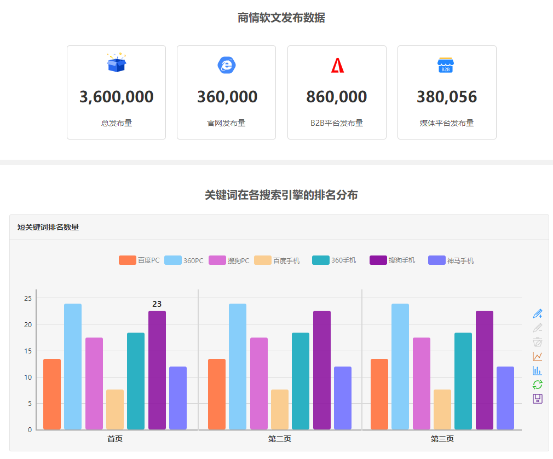Click the pink 搜狗PC bar in 第二页 group

[259, 384]
